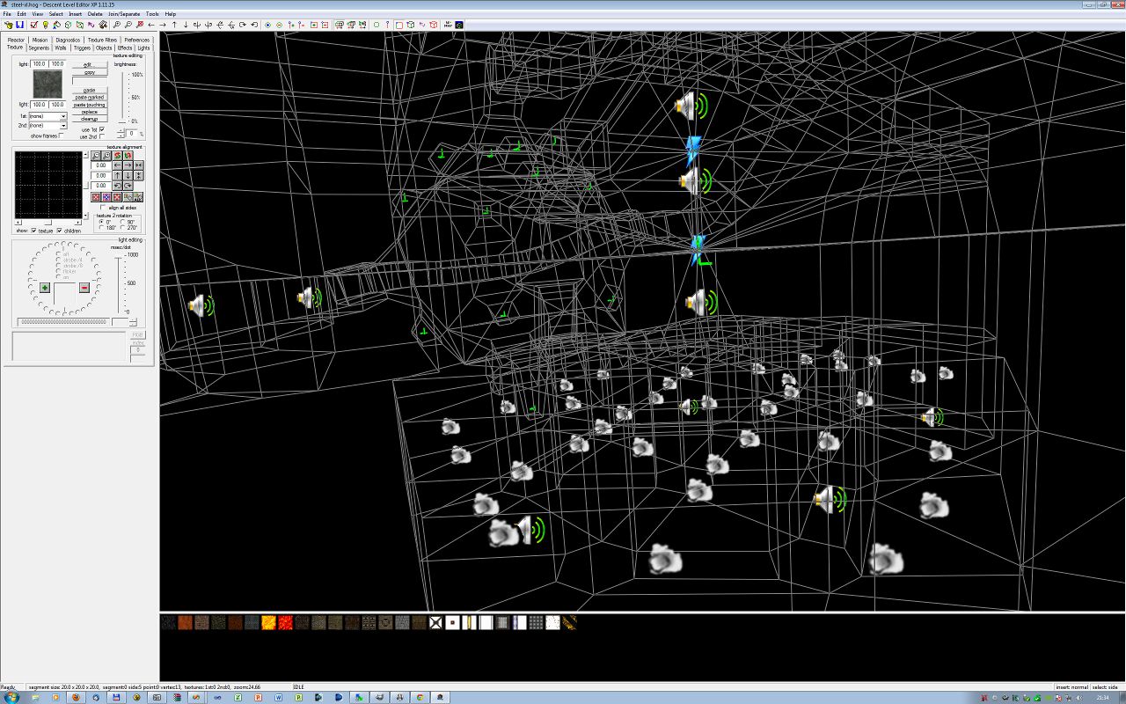
Task: Rotate texture counter-clockwise in alignment panel
Action: pos(117,186)
